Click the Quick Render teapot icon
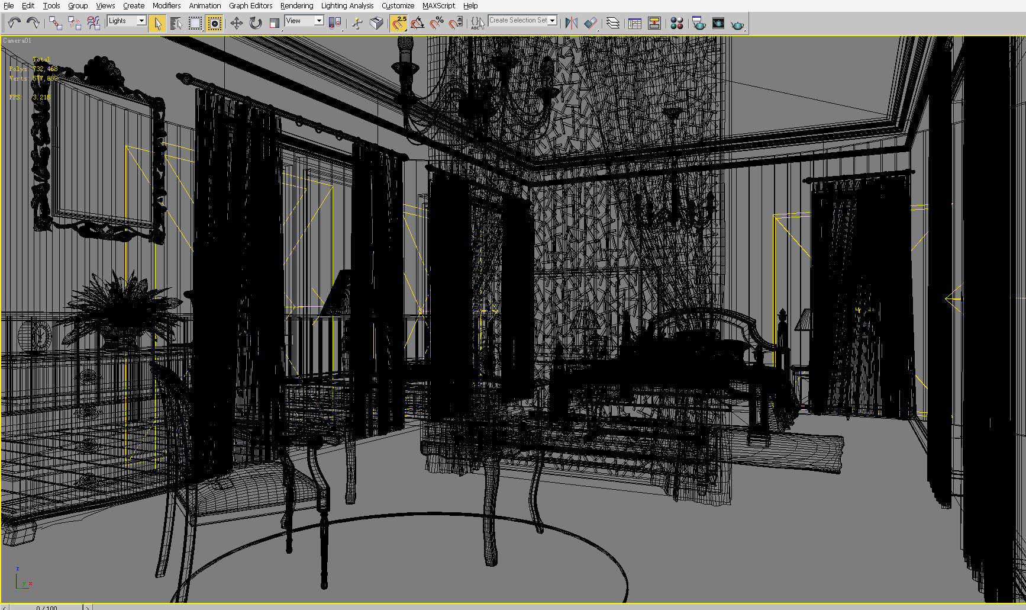This screenshot has width=1026, height=610. [x=737, y=24]
